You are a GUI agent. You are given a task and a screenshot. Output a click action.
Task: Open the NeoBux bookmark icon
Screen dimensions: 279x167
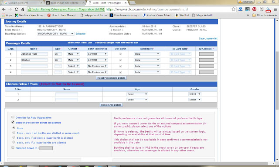click(16, 15)
